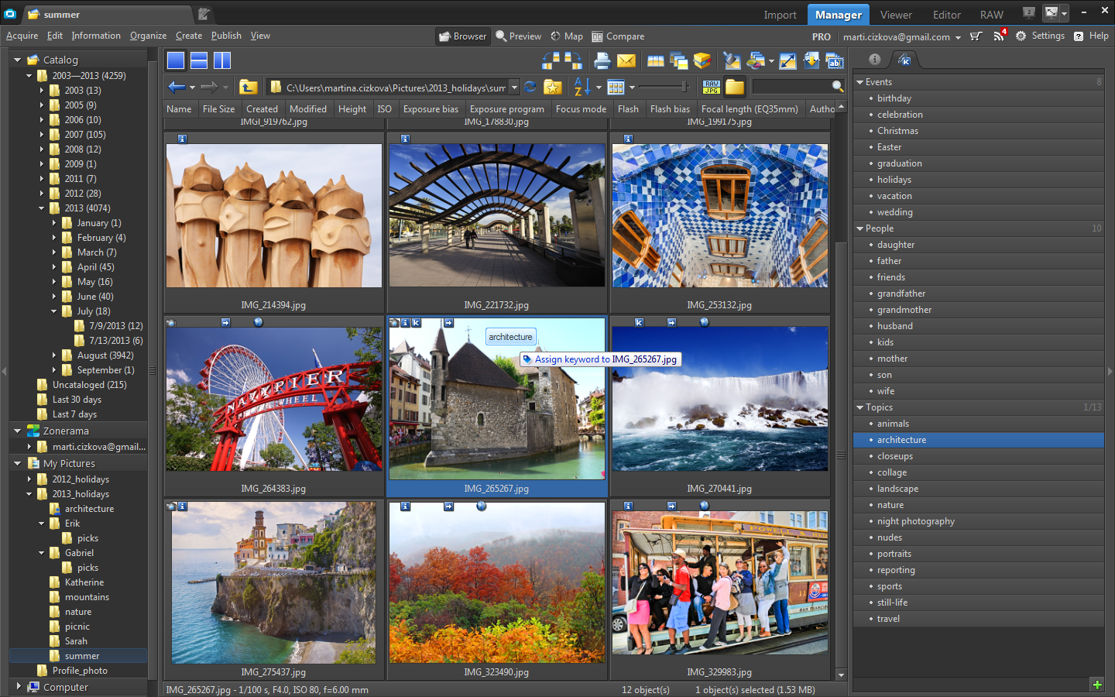This screenshot has width=1115, height=697.
Task: Click the Map mode button
Action: [567, 36]
